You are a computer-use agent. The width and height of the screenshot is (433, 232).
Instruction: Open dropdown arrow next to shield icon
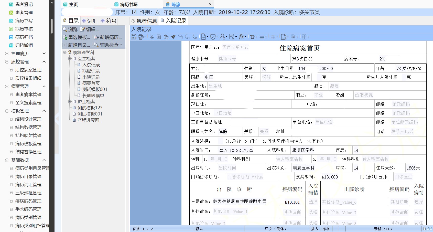point(217,37)
